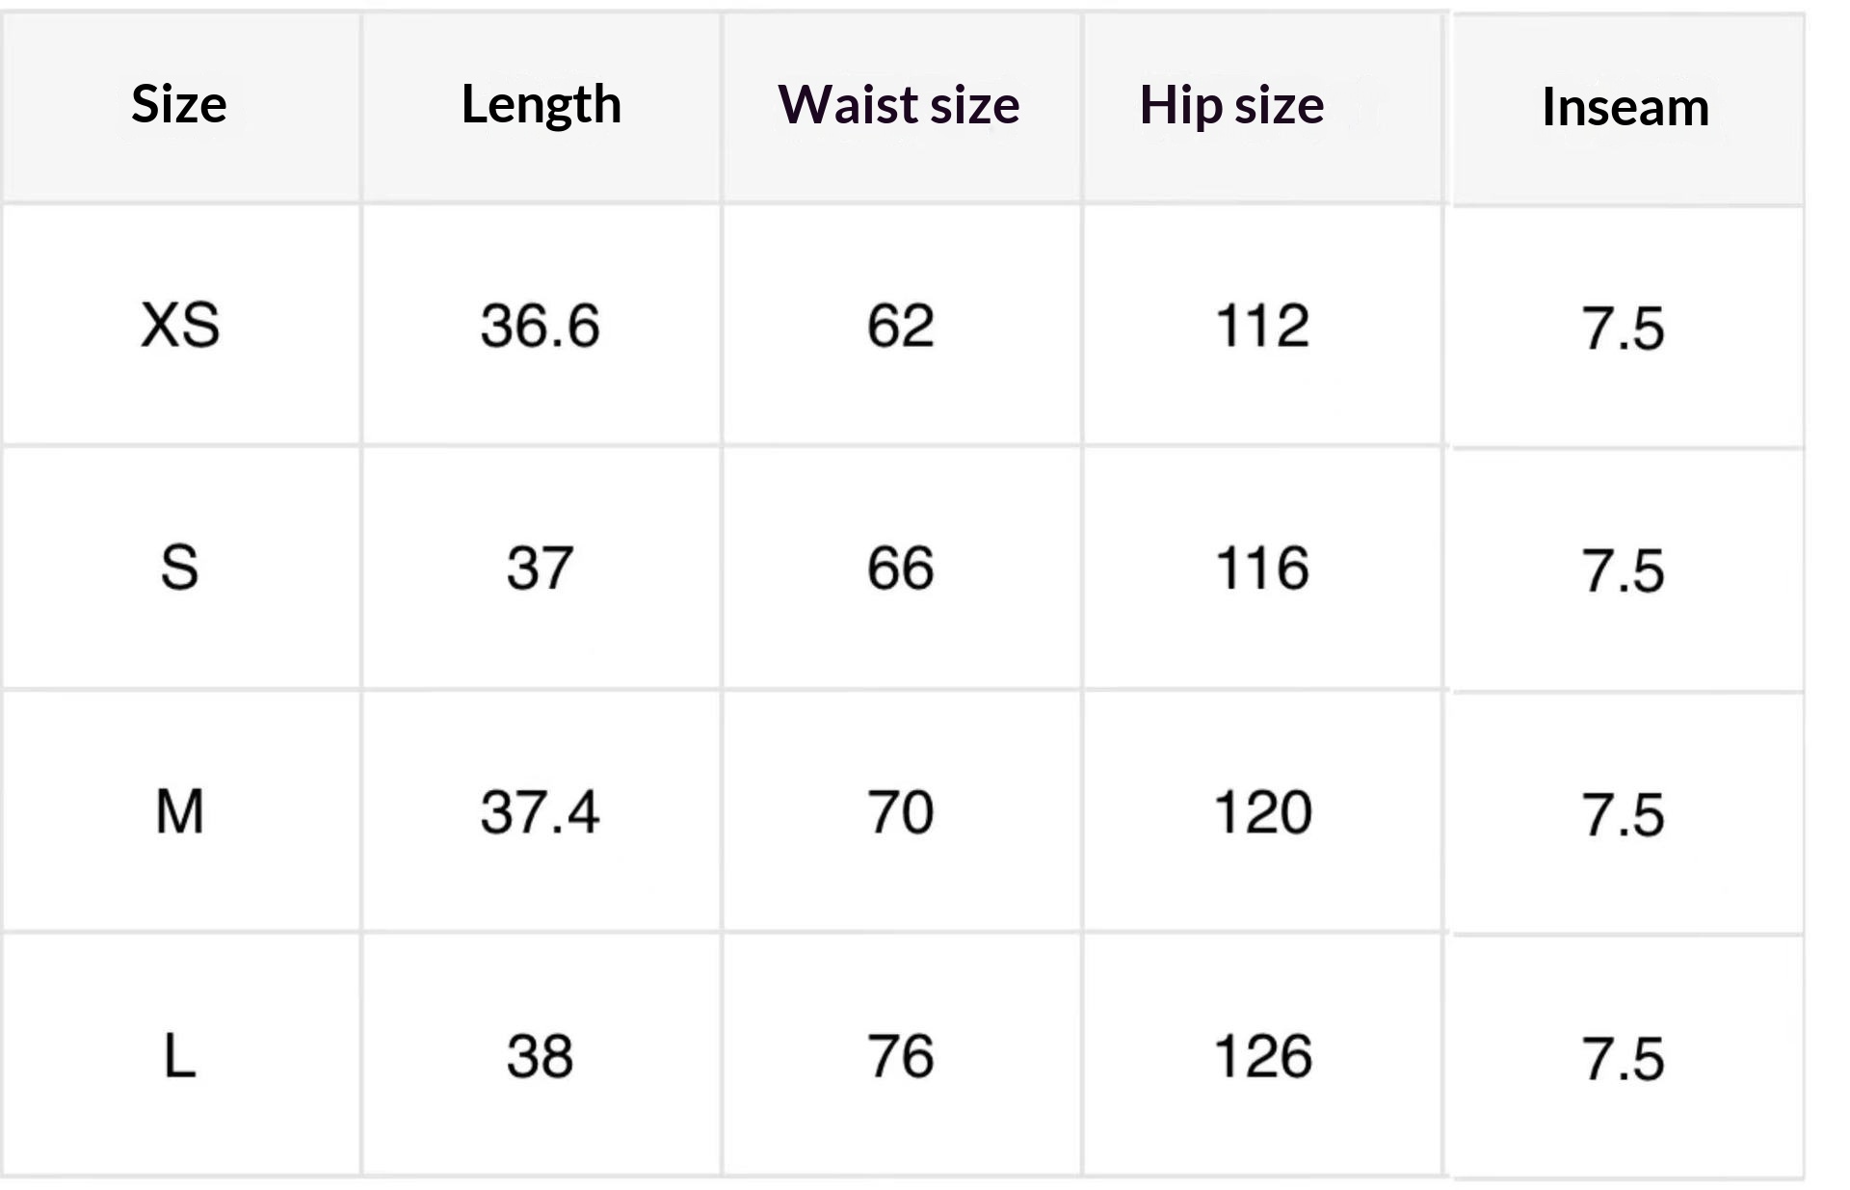Click the S size row label
This screenshot has width=1850, height=1190.
point(180,568)
